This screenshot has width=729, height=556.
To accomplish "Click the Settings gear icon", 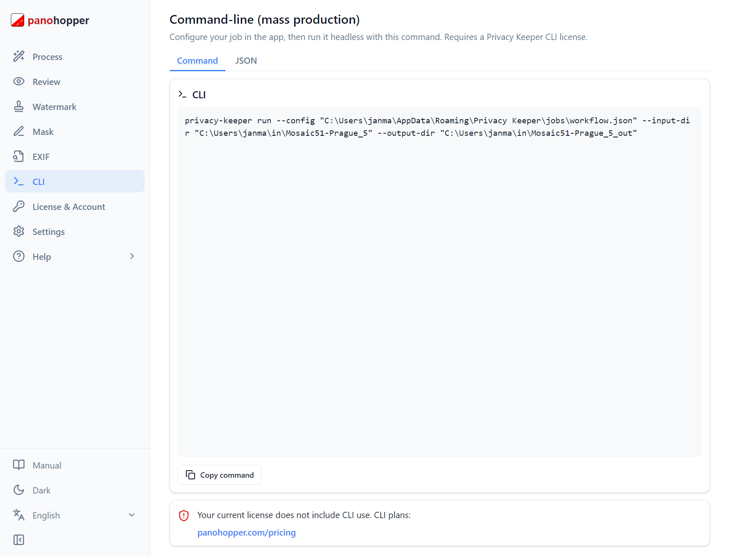I will pos(19,231).
